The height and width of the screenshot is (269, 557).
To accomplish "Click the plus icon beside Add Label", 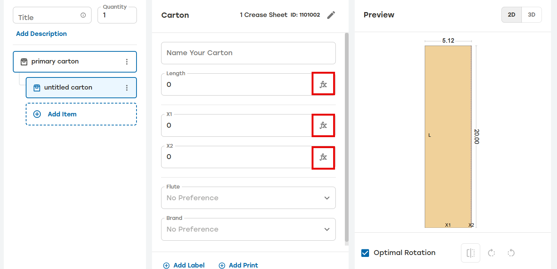I will (x=166, y=266).
